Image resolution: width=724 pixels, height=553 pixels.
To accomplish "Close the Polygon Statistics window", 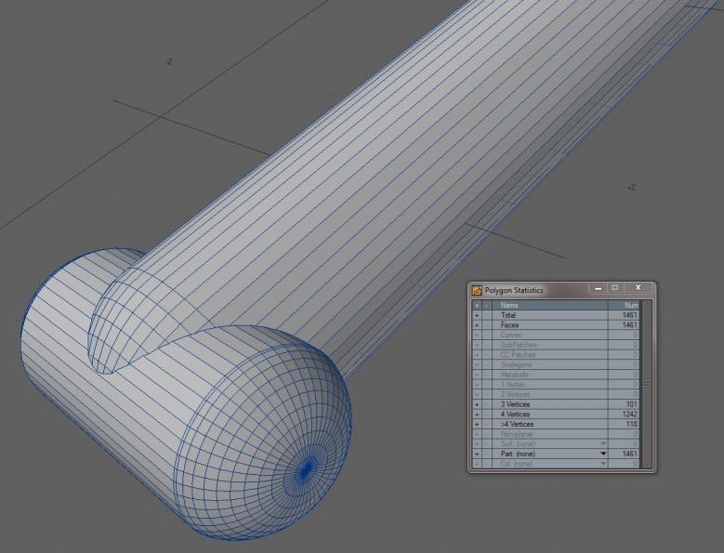I will click(x=638, y=289).
